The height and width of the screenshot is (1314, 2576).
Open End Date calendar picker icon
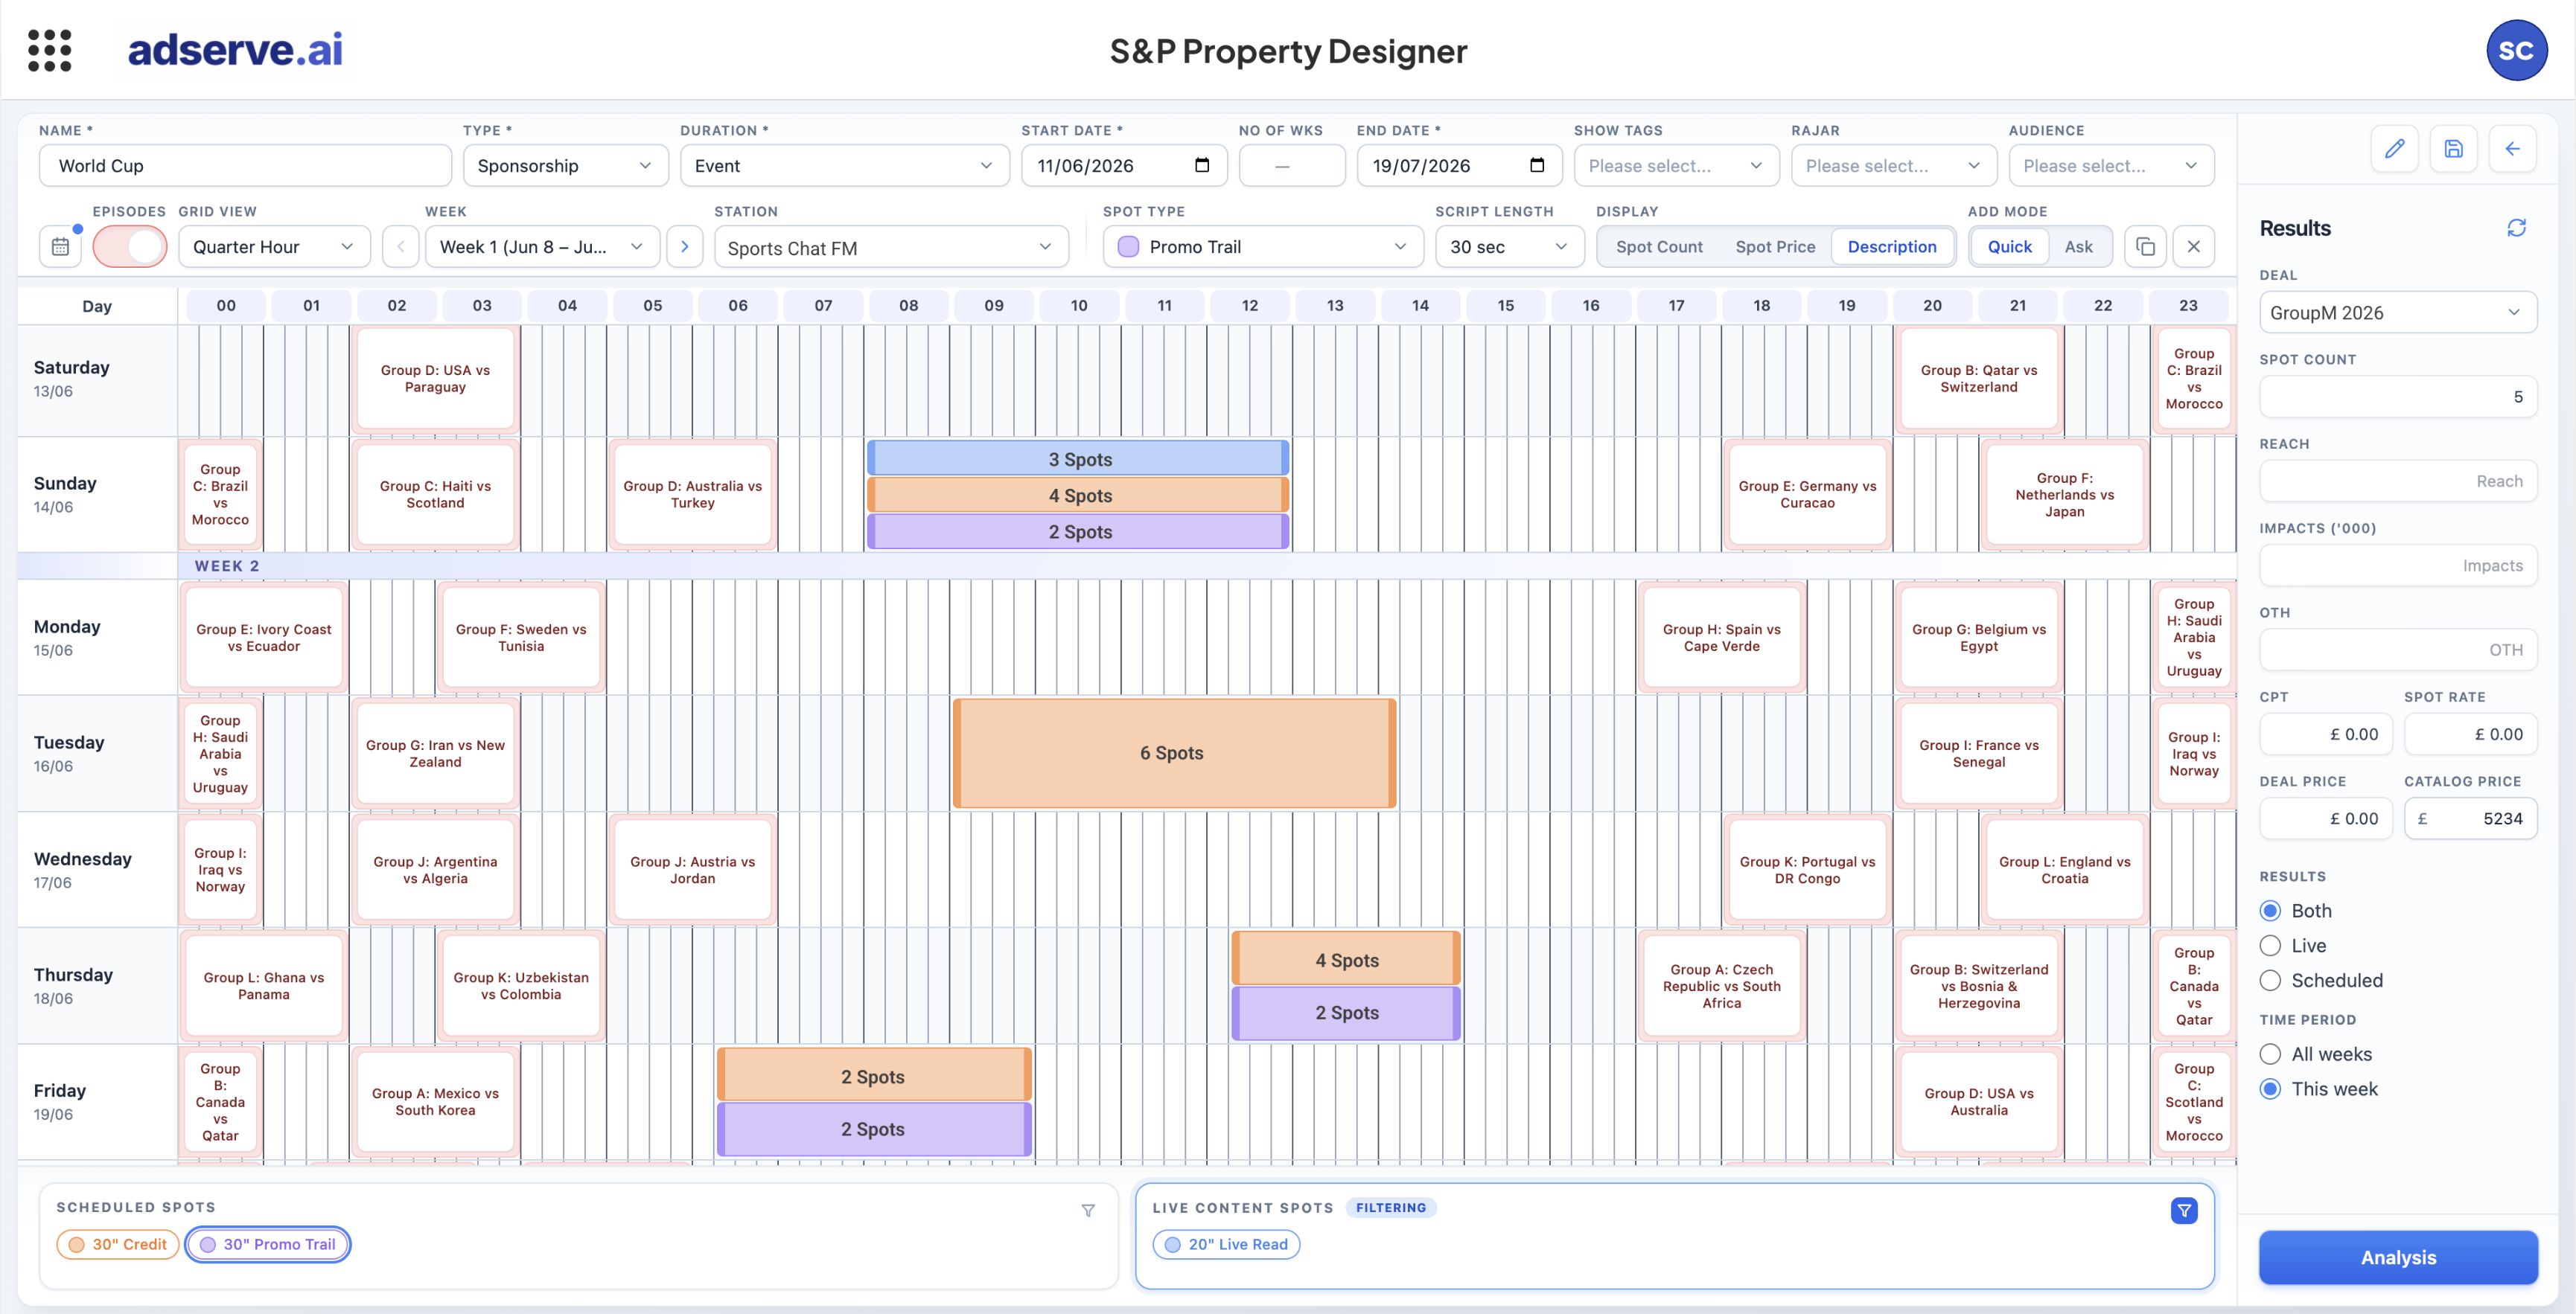(1537, 165)
